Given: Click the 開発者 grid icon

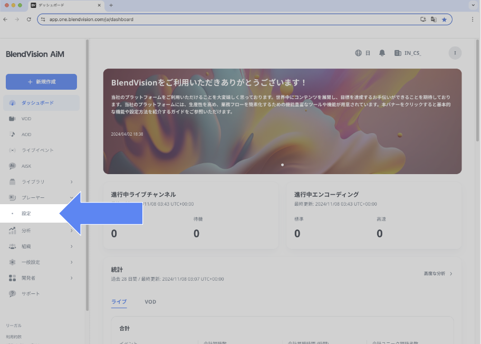Looking at the screenshot, I should click(x=12, y=278).
